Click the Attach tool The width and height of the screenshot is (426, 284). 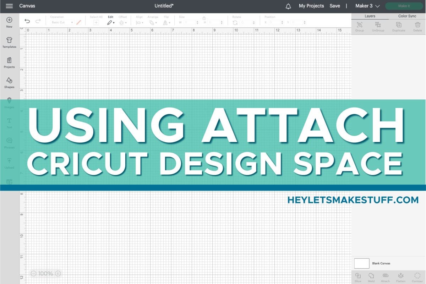coord(385,277)
